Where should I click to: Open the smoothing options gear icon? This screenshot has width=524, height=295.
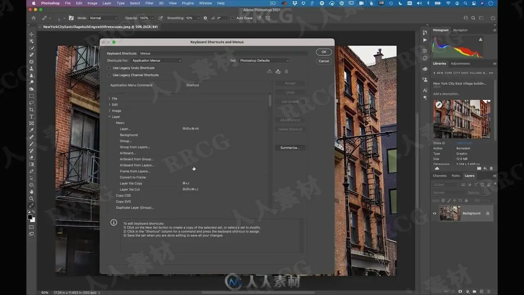205,18
